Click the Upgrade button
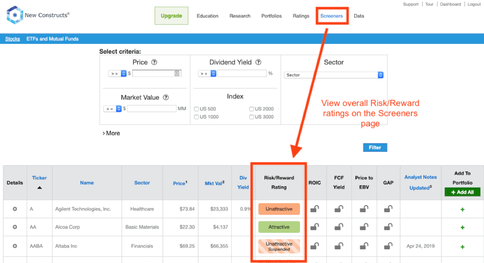484x263 pixels. pyautogui.click(x=171, y=16)
